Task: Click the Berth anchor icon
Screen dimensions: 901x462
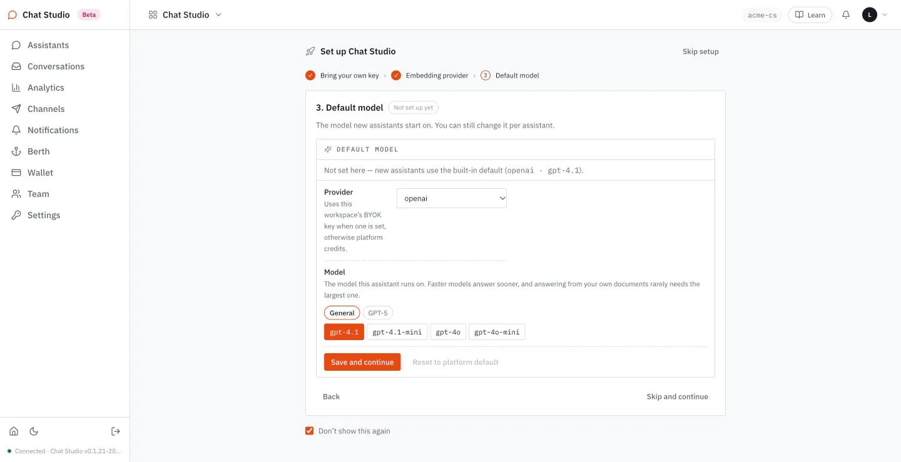Action: (16, 151)
